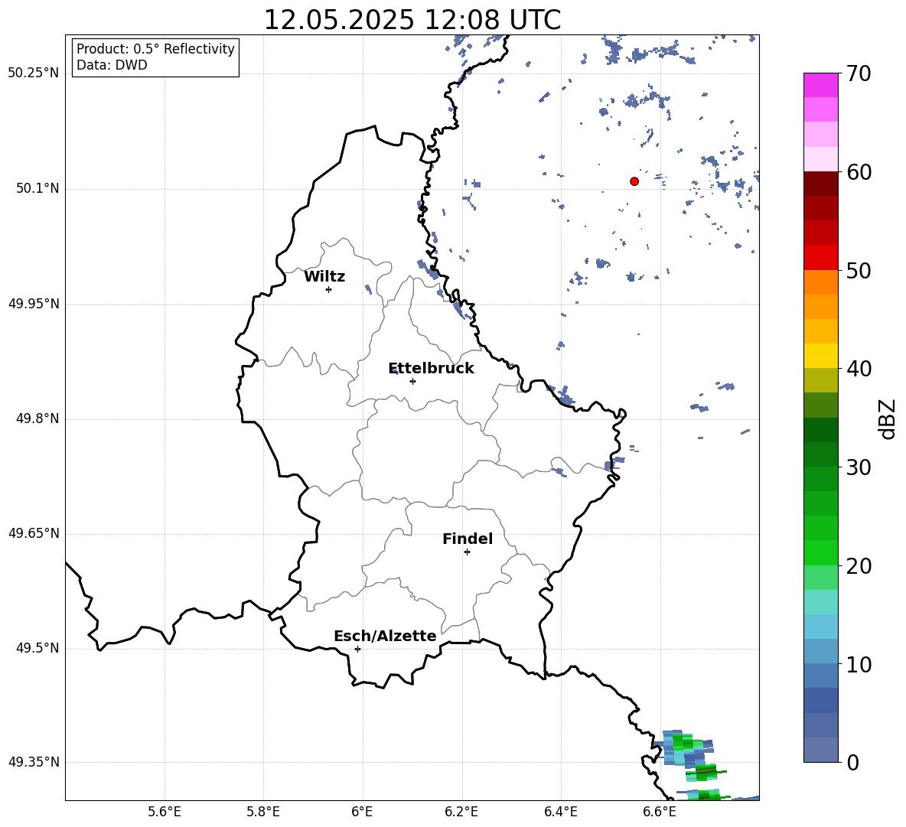This screenshot has height=827, width=906.
Task: Click the title 12.05.2025 12:08 UTC
Action: 412,20
